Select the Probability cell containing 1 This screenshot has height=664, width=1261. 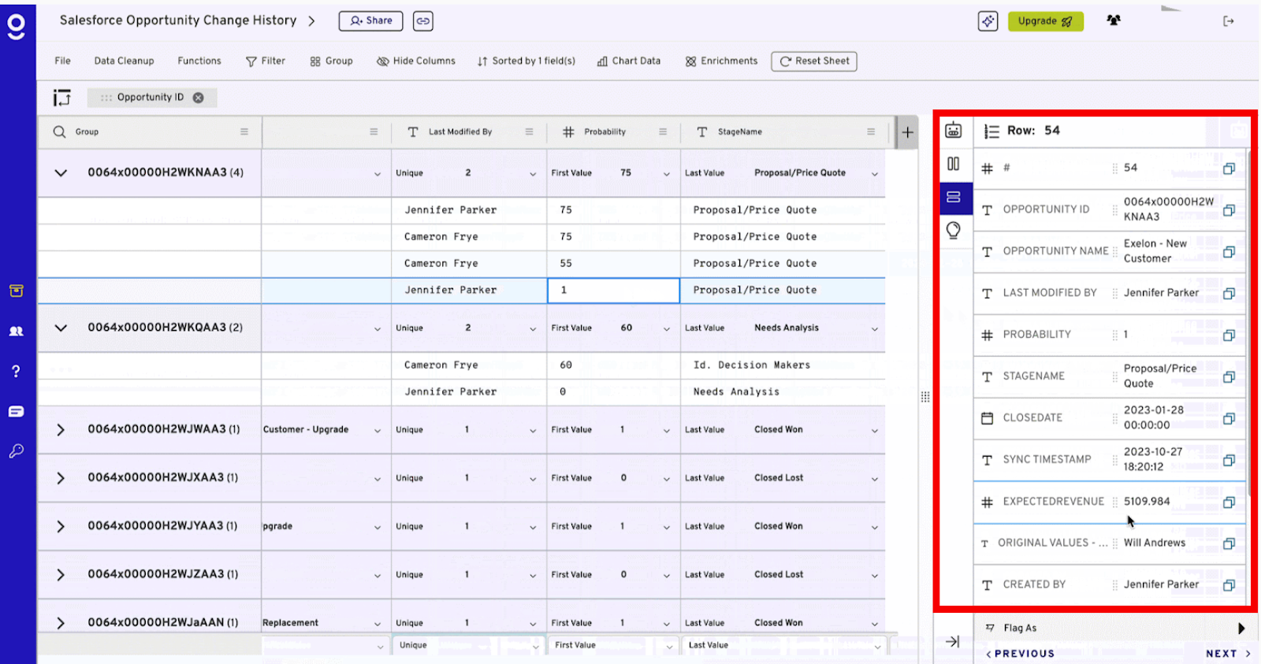point(613,291)
